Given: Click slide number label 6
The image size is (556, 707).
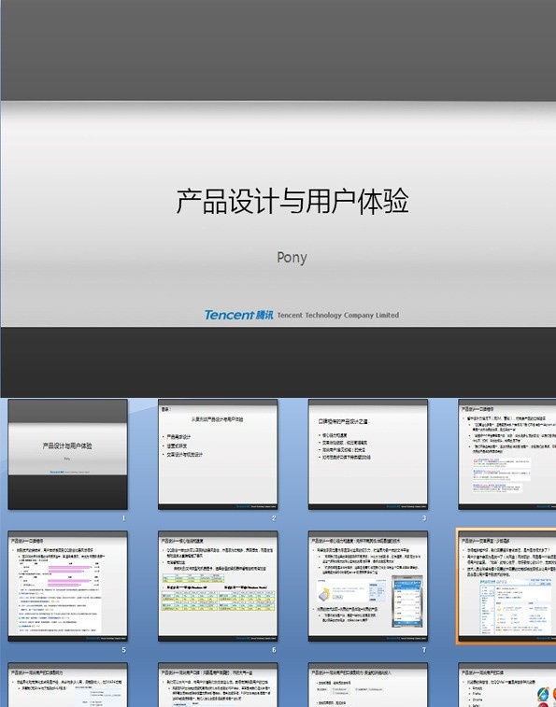Looking at the screenshot, I should pos(274,650).
